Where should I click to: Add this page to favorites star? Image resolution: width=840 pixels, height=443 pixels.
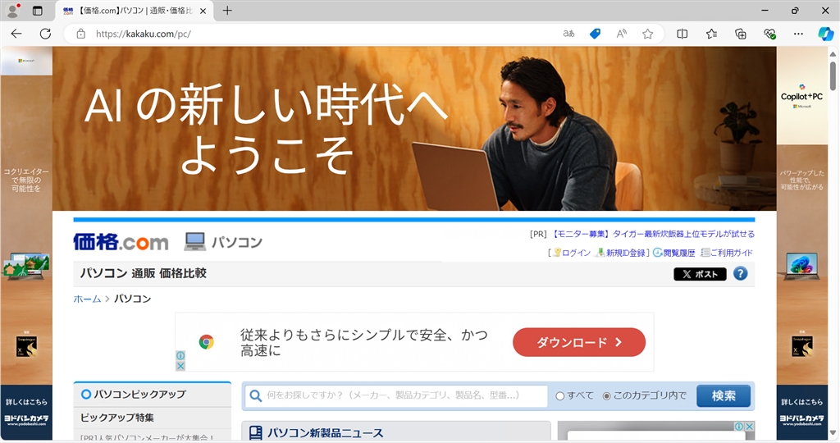(648, 34)
